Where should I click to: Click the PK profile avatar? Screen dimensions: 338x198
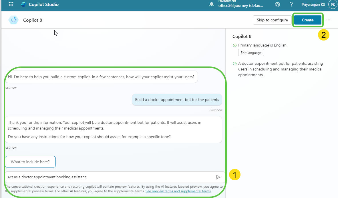pos(332,4)
